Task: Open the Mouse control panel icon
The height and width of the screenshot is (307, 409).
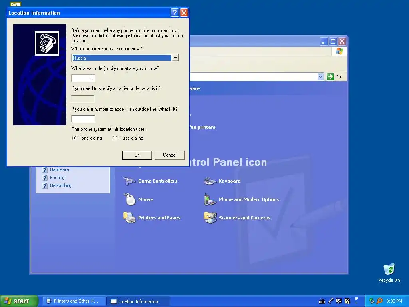Action: [130, 199]
